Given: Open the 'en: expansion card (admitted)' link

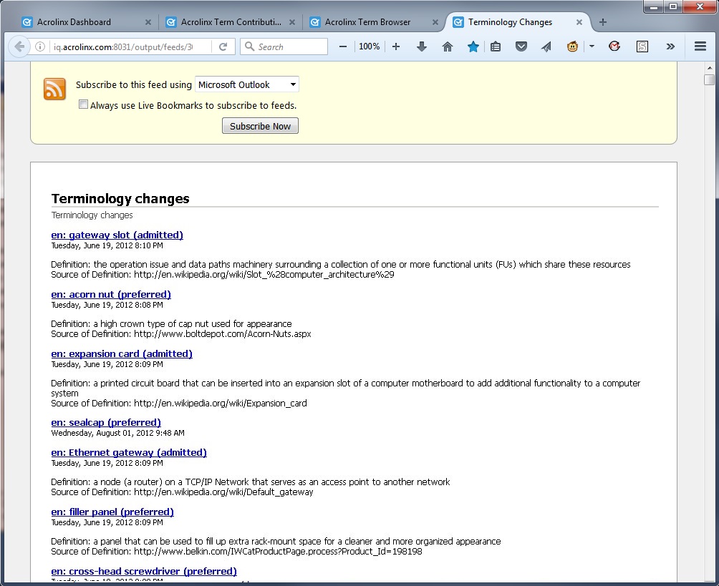Looking at the screenshot, I should [122, 354].
